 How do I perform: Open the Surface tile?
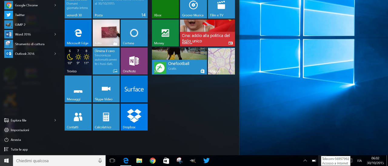tap(134, 89)
